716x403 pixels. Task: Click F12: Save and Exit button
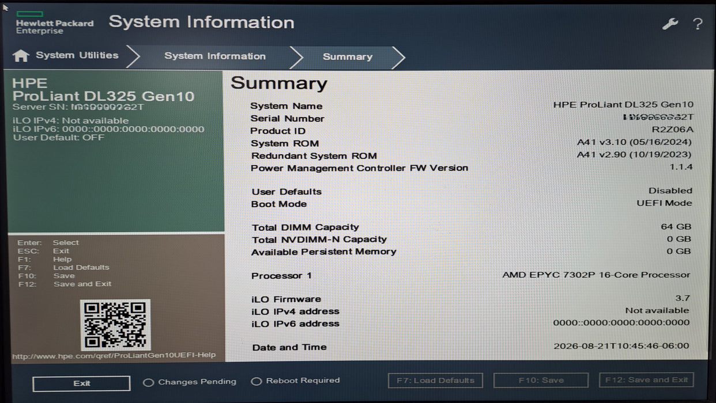click(646, 380)
